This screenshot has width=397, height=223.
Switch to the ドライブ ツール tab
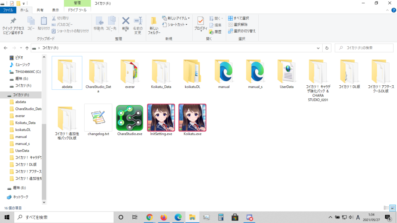(77, 10)
